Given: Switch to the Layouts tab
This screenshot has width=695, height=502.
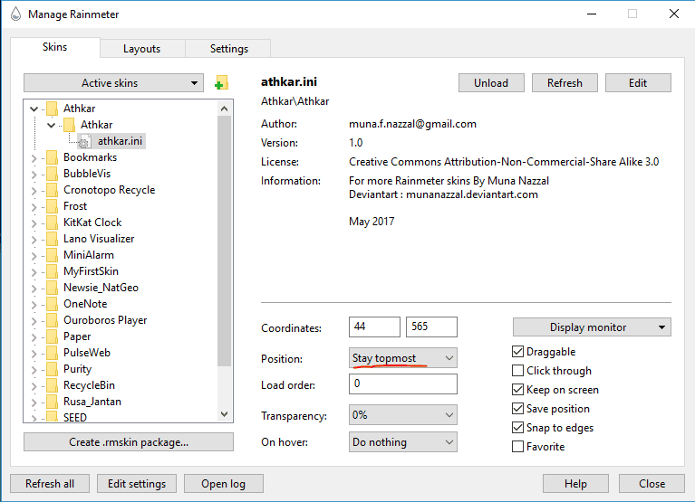Looking at the screenshot, I should [x=141, y=49].
